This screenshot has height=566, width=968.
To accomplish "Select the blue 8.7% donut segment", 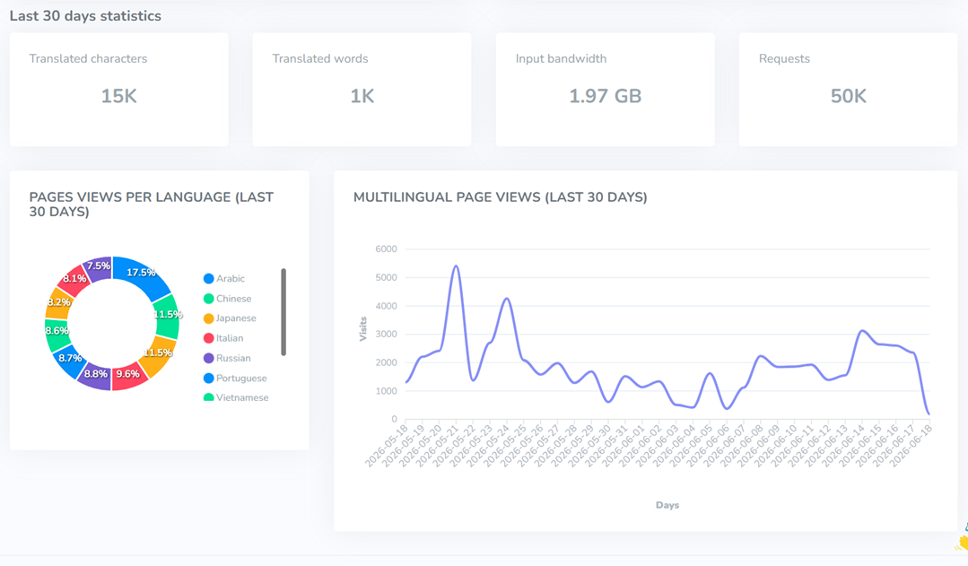I will [x=69, y=360].
